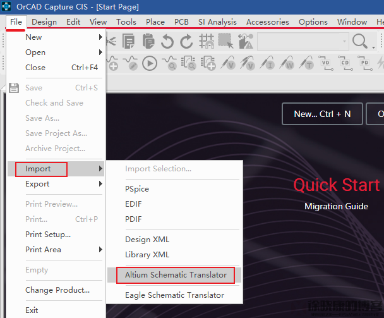Screen dimensions: 384x318
Task: Select Altium Schematic Translator
Action: coord(176,275)
